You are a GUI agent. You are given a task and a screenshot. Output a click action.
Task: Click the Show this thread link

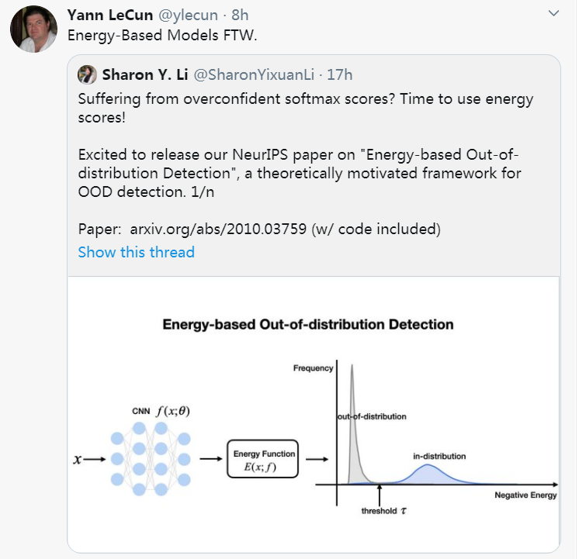[137, 252]
